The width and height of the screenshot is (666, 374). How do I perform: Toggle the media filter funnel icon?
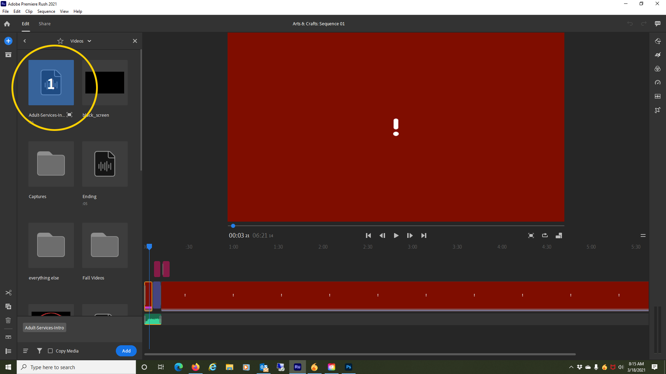[40, 351]
